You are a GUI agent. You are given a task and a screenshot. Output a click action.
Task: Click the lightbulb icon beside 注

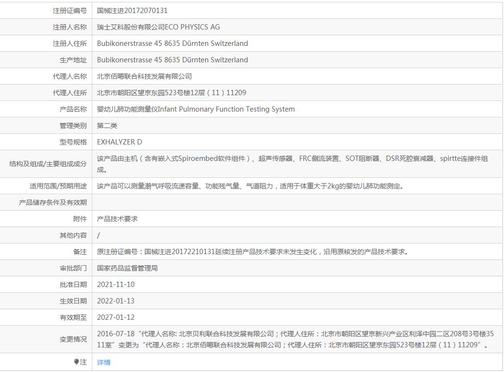pos(76,362)
